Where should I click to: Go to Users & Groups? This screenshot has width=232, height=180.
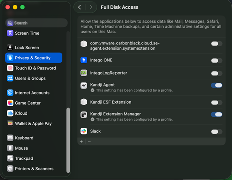pyautogui.click(x=34, y=78)
